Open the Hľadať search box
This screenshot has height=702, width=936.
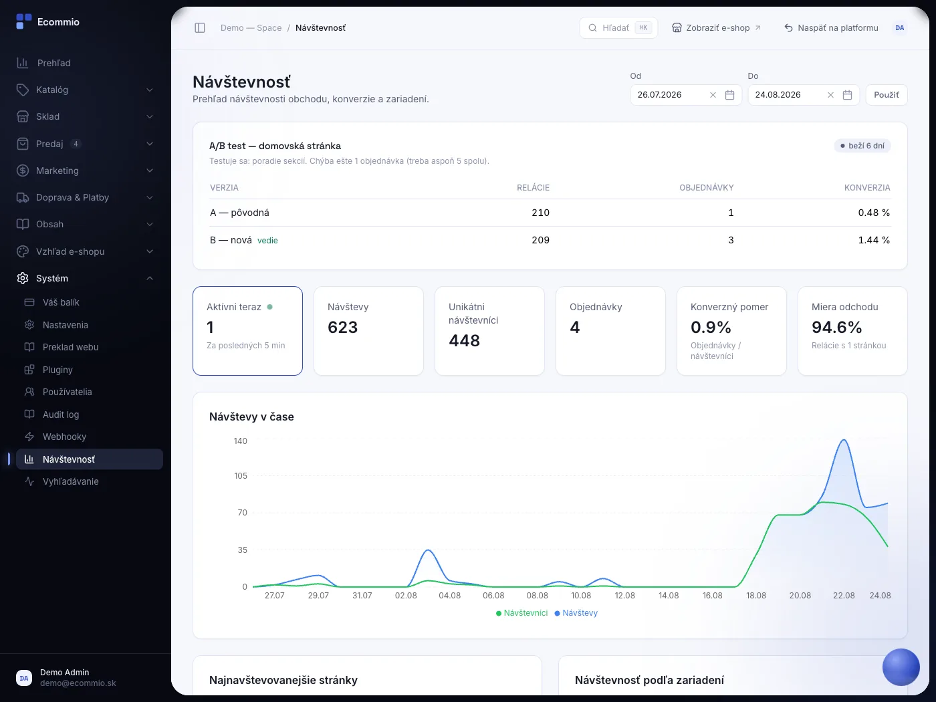click(618, 28)
